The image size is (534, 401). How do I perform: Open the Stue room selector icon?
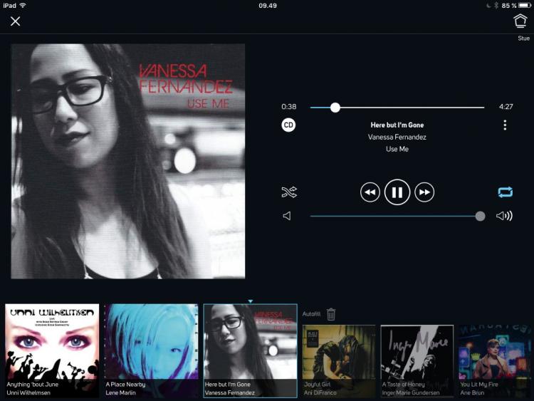(x=520, y=21)
